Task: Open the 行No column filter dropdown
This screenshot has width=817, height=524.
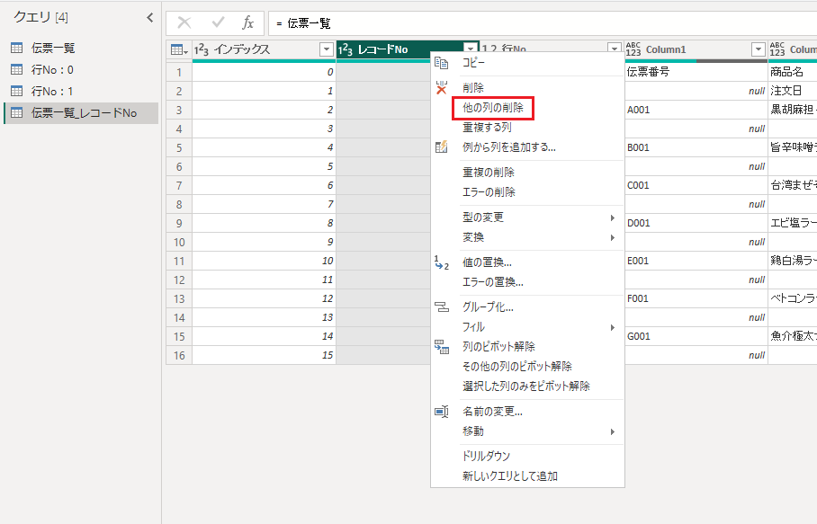Action: 614,50
